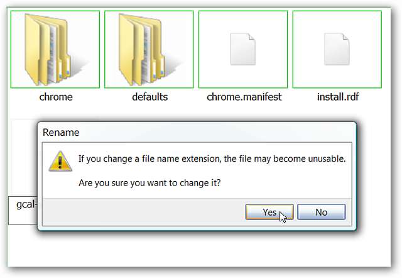Image resolution: width=402 pixels, height=278 pixels.
Task: Click the gcal- filename edit box
Action: 23,208
